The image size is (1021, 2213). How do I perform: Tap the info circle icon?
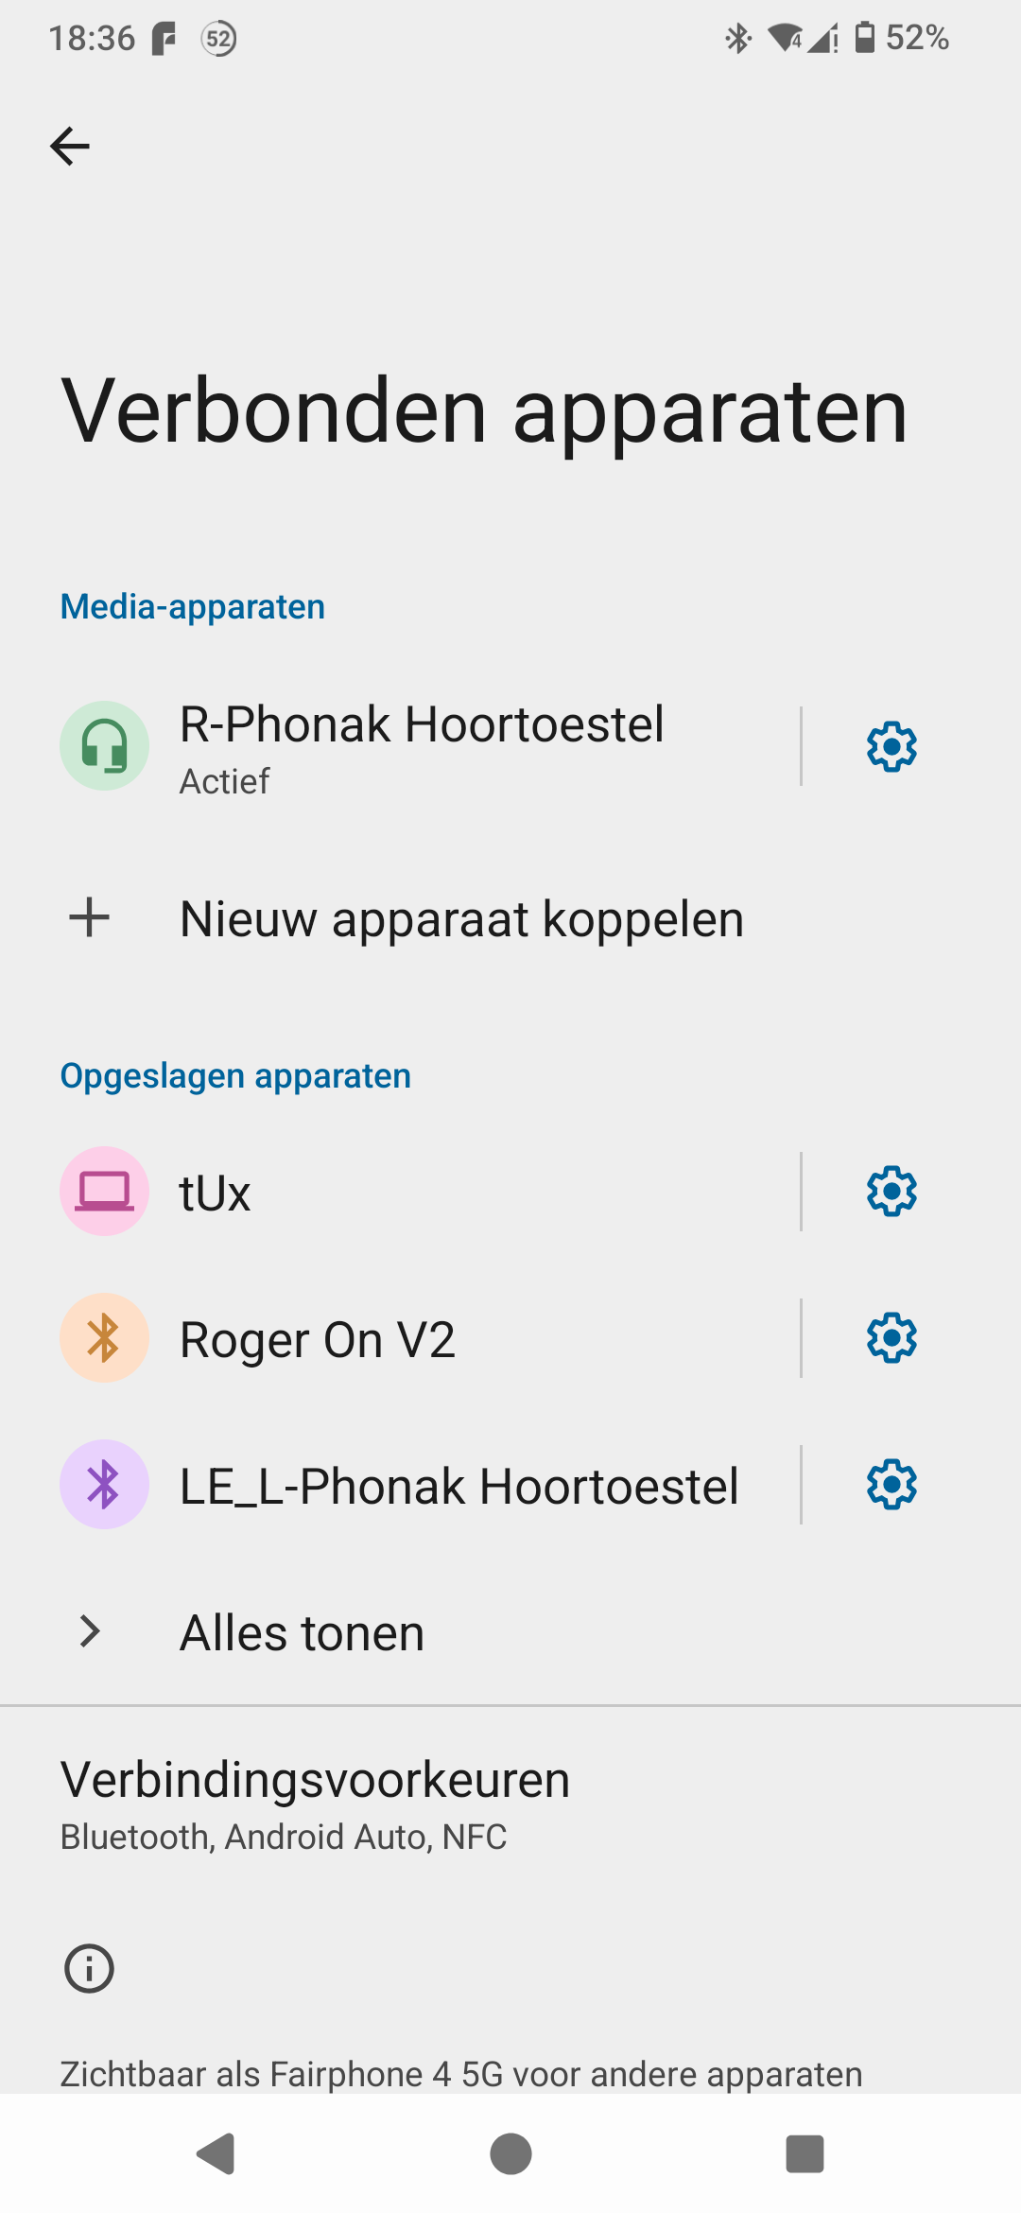pyautogui.click(x=89, y=1969)
